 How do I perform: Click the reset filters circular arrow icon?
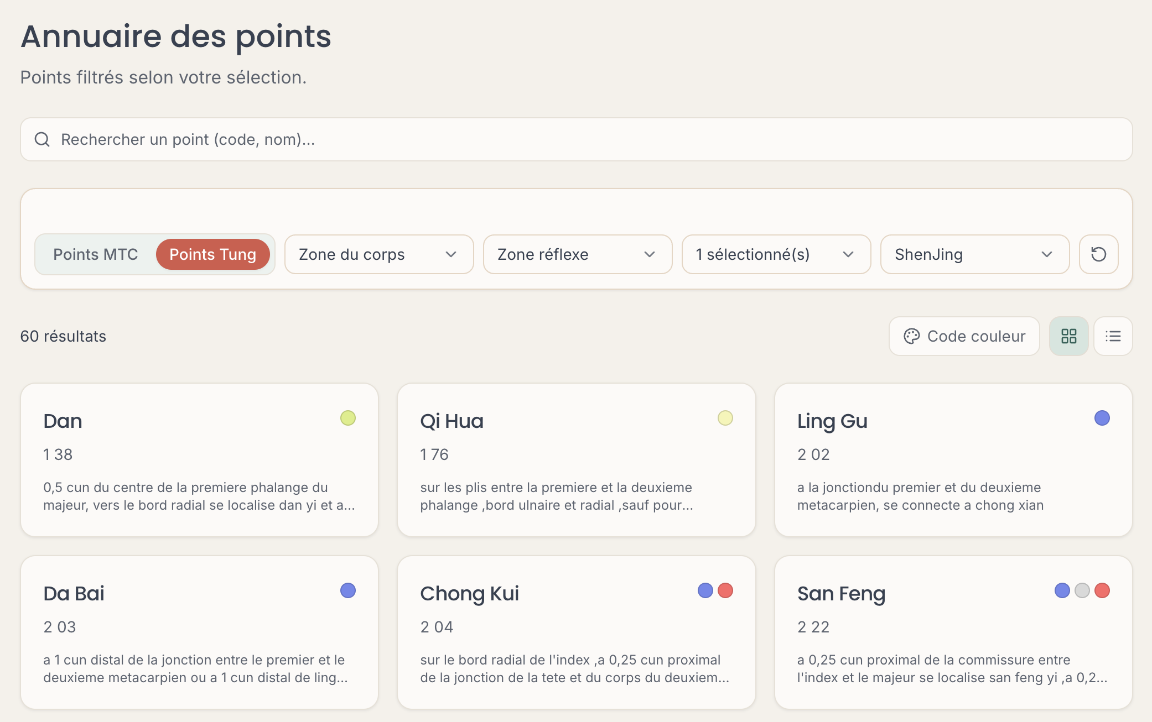1098,254
